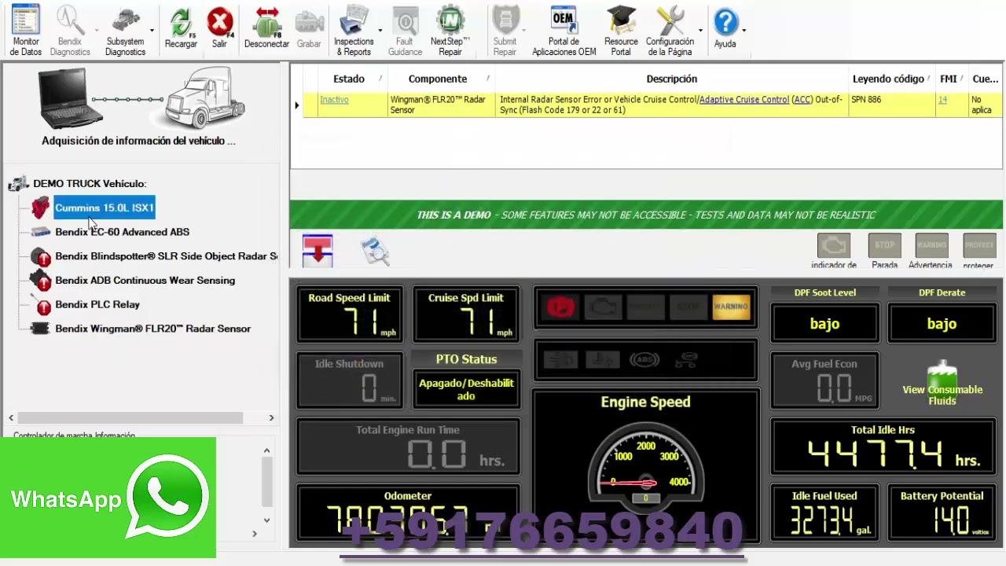The image size is (1006, 566).
Task: Click the Adaptive Cruise Control link
Action: pos(743,100)
